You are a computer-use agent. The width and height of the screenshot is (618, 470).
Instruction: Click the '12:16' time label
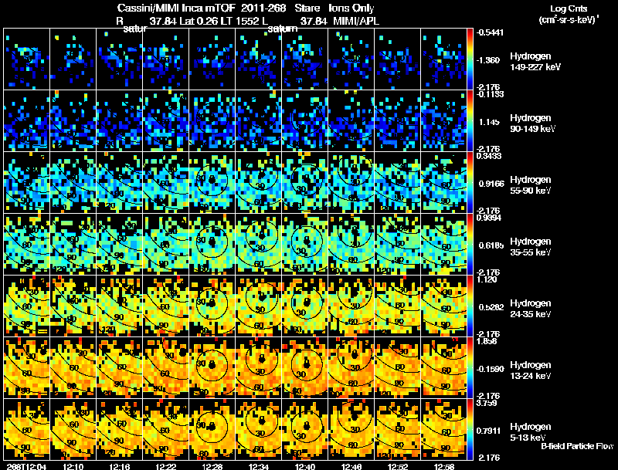point(120,466)
